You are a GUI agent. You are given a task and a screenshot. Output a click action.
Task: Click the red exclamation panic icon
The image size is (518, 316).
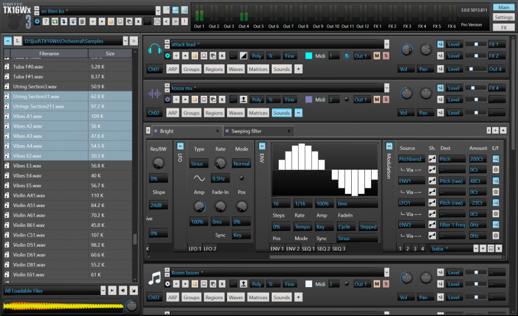(184, 21)
